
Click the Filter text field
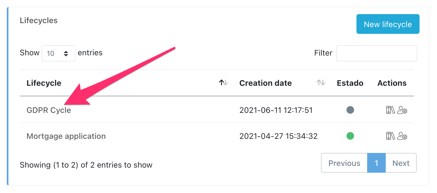coord(376,53)
